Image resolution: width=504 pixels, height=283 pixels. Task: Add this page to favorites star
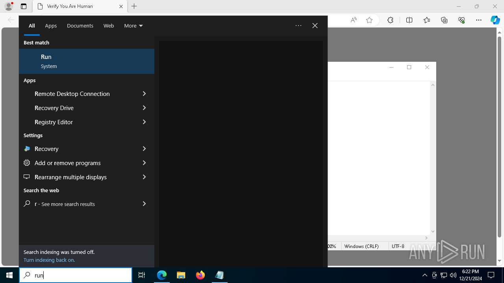(x=369, y=20)
